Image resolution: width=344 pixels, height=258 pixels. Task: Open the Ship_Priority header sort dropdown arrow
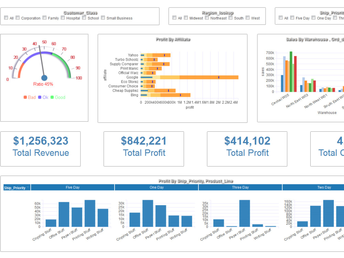[x=28, y=187]
